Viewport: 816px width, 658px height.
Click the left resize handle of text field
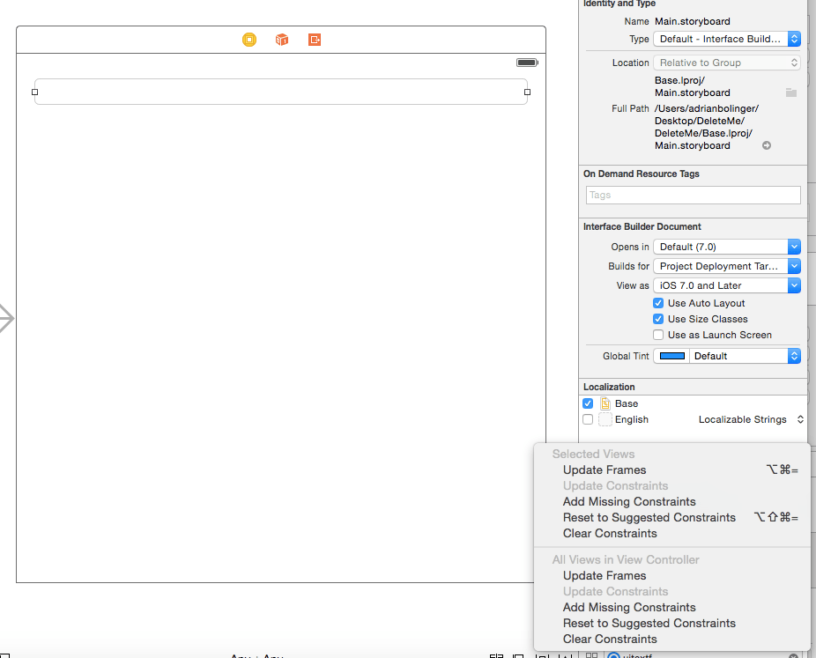(x=35, y=92)
